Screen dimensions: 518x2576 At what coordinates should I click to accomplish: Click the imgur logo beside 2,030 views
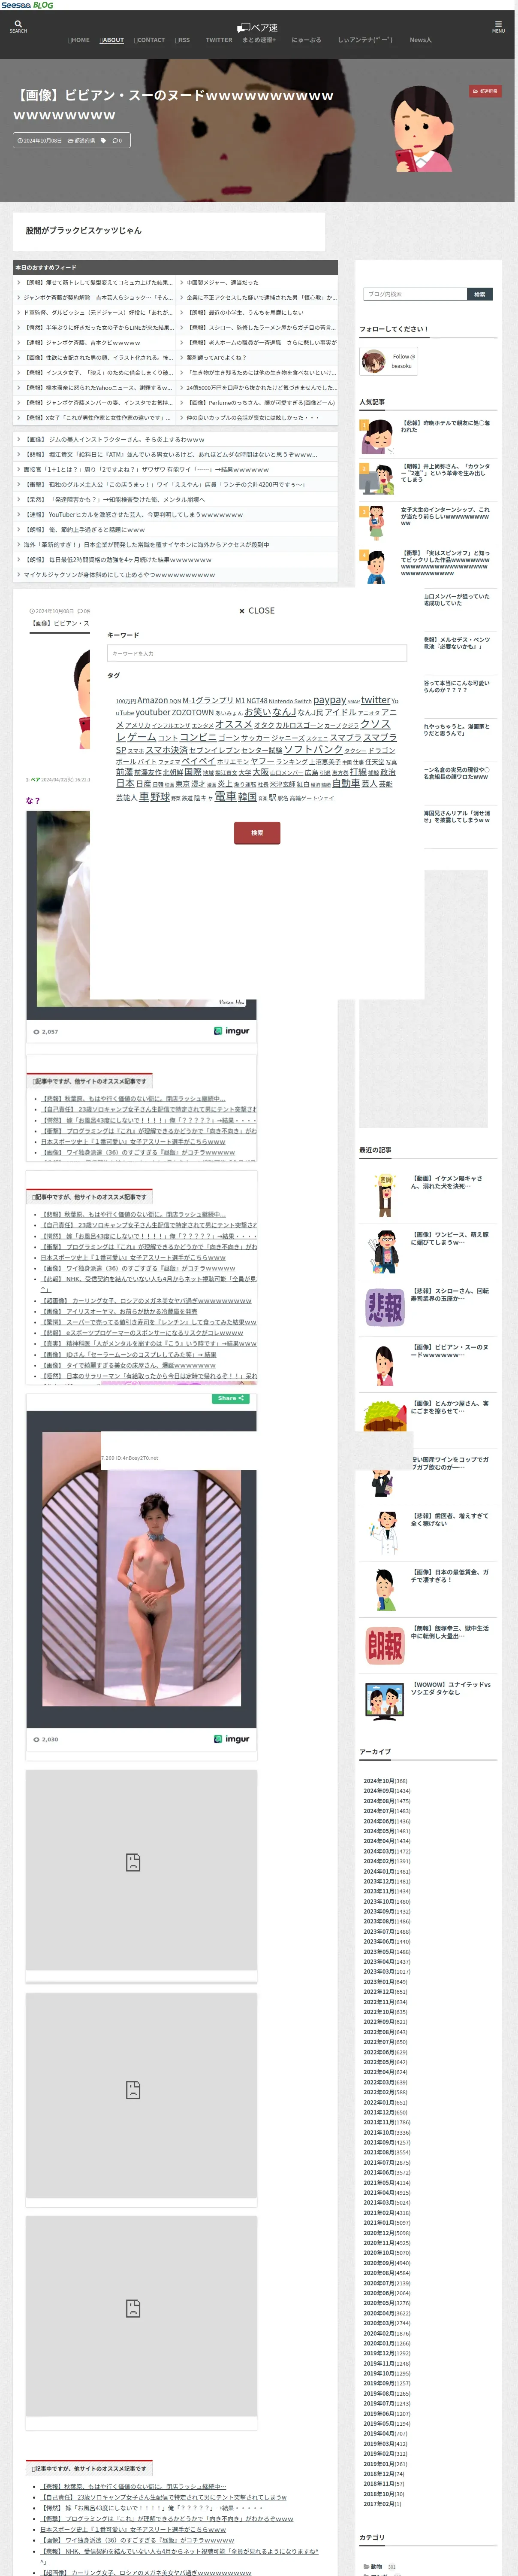(x=232, y=1739)
